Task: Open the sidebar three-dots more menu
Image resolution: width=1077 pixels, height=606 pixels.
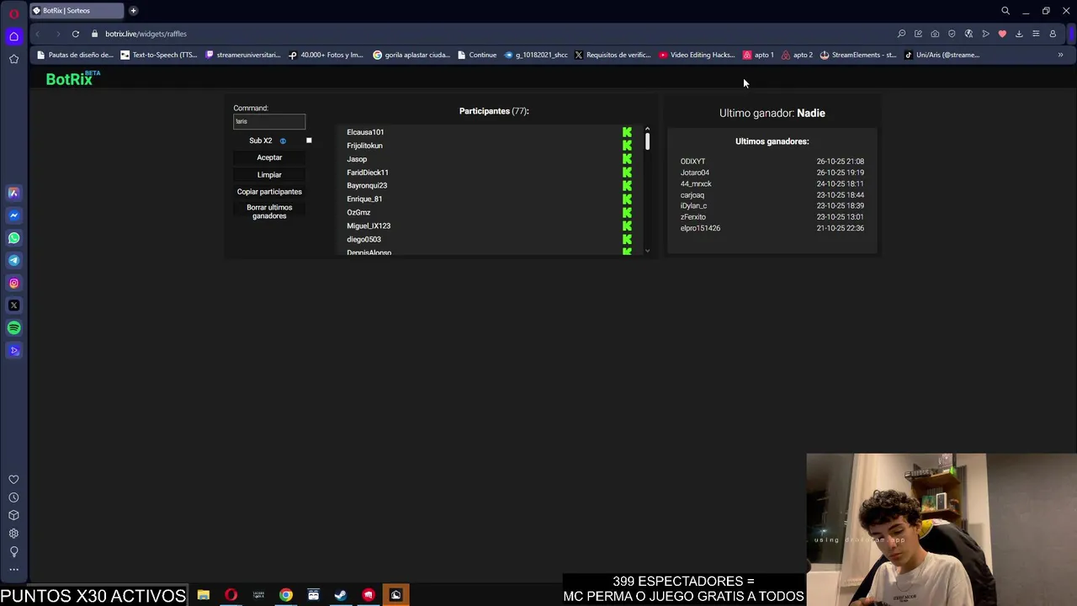Action: point(13,570)
